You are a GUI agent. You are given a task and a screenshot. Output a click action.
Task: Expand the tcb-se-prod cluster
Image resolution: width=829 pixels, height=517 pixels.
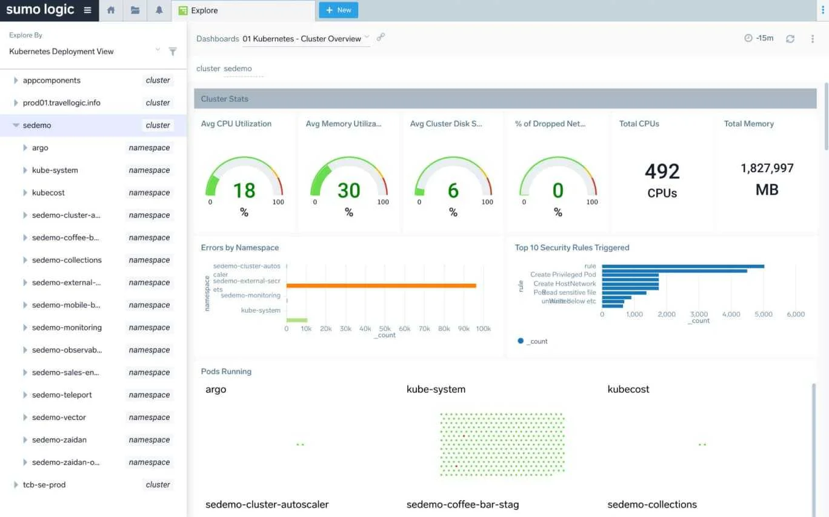(16, 484)
